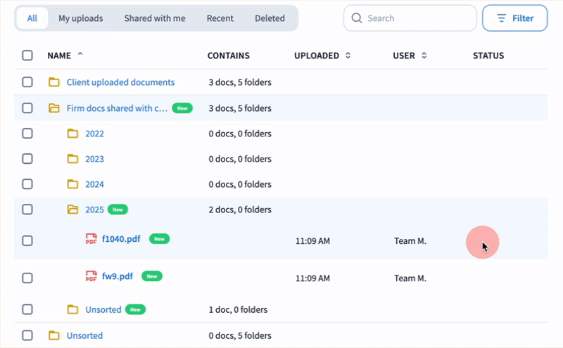Select the checkbox for 2023 folder
The image size is (563, 348).
[27, 159]
